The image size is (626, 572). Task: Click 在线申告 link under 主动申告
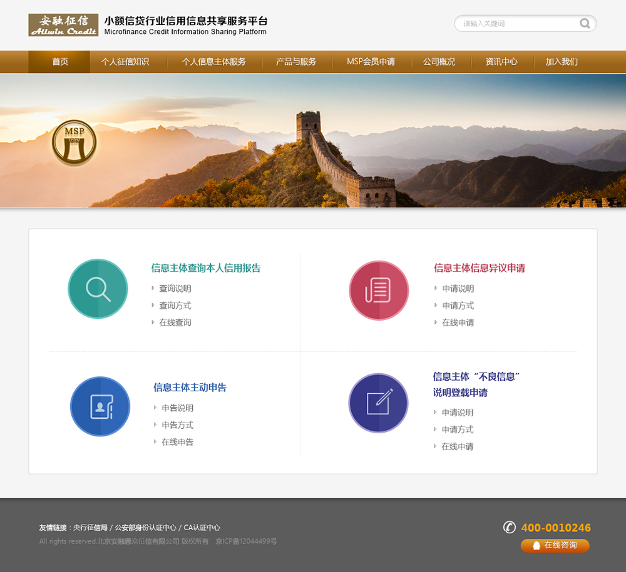pyautogui.click(x=177, y=442)
